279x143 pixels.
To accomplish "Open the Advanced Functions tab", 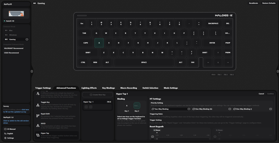I will [66, 88].
